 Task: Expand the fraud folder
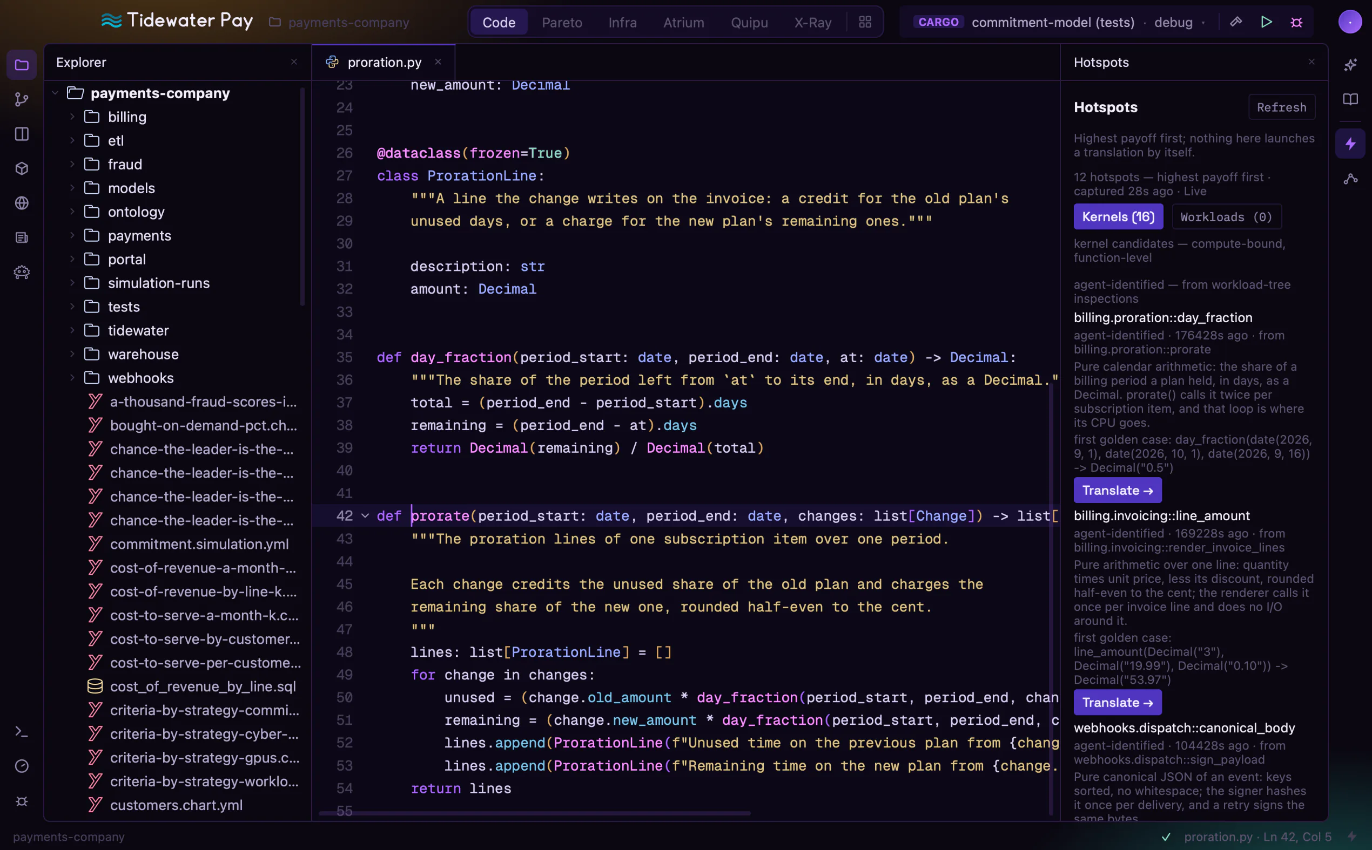(x=72, y=164)
